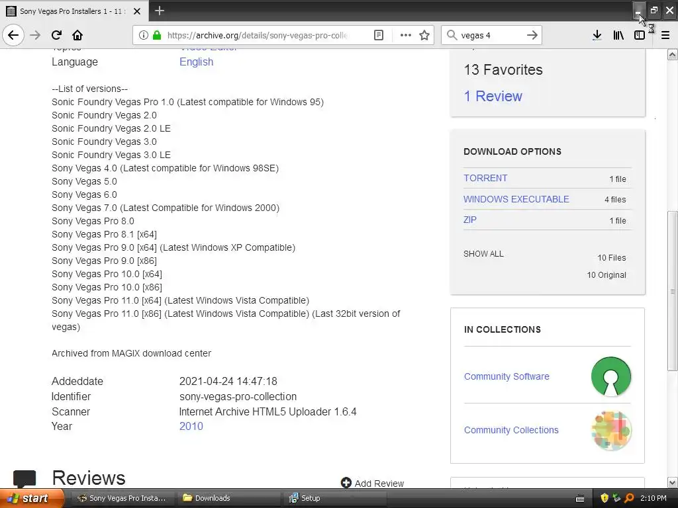This screenshot has height=508, width=678.
Task: Click the '10 Files' count text
Action: 611,257
